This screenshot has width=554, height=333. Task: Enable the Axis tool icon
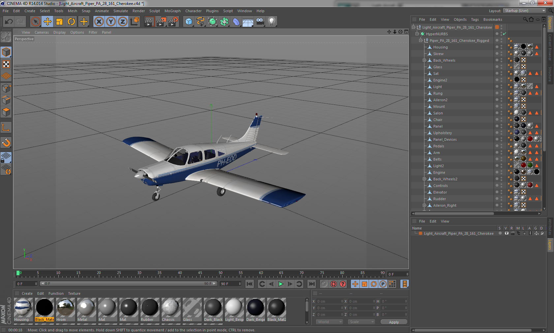(6, 127)
